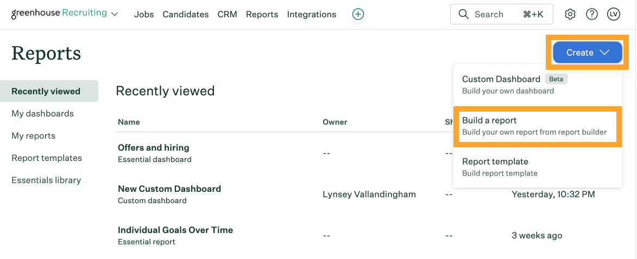Click the Greenhouse Recruiting logo
The width and height of the screenshot is (637, 259).
(x=59, y=14)
